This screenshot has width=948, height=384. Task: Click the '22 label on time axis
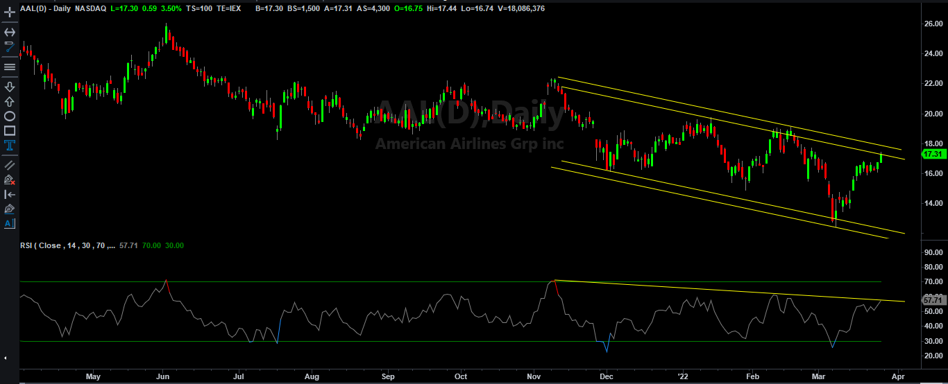[x=682, y=376]
